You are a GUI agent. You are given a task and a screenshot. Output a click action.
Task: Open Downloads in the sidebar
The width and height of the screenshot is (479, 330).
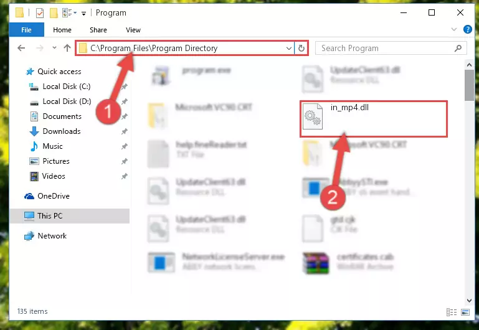pos(62,131)
